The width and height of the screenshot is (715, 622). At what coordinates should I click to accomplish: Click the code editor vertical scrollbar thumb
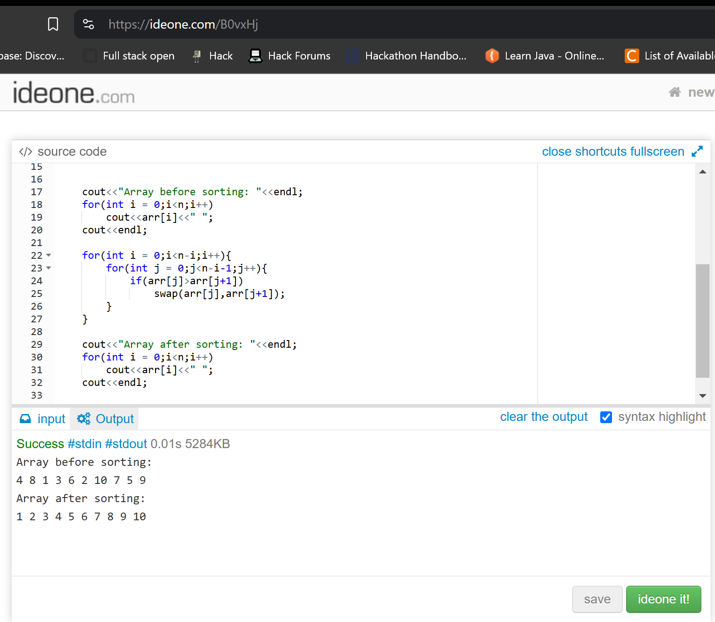[x=703, y=321]
